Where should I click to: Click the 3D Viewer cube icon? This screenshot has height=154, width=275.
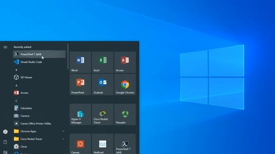[x=16, y=77]
